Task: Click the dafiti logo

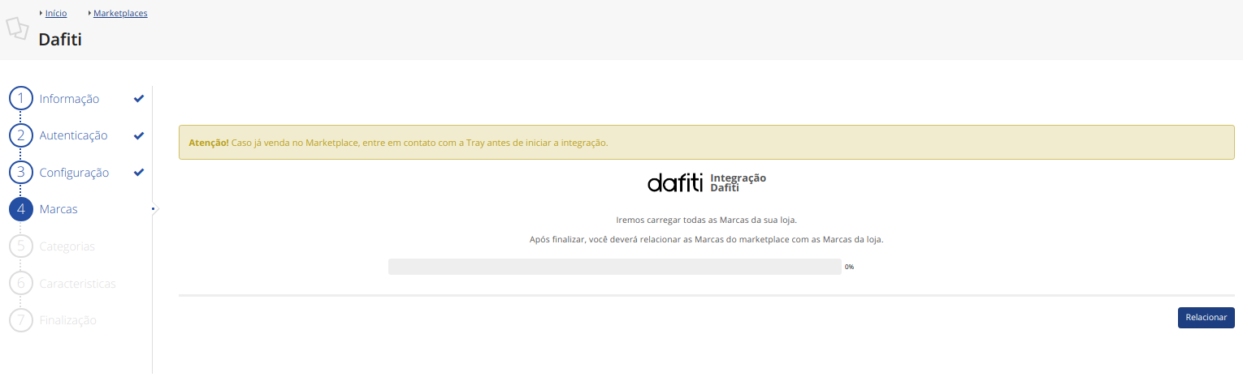Action: pyautogui.click(x=675, y=182)
